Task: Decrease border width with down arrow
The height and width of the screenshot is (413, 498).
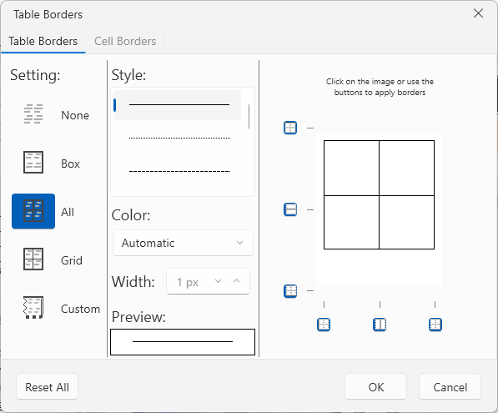Action: click(218, 281)
